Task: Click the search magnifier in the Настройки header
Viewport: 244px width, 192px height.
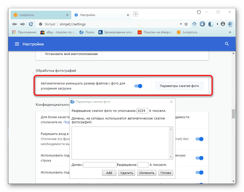Action: 226,44
